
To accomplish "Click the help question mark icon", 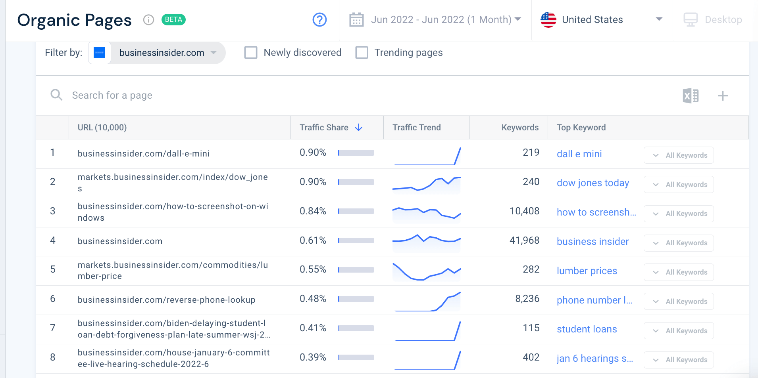I will 319,19.
